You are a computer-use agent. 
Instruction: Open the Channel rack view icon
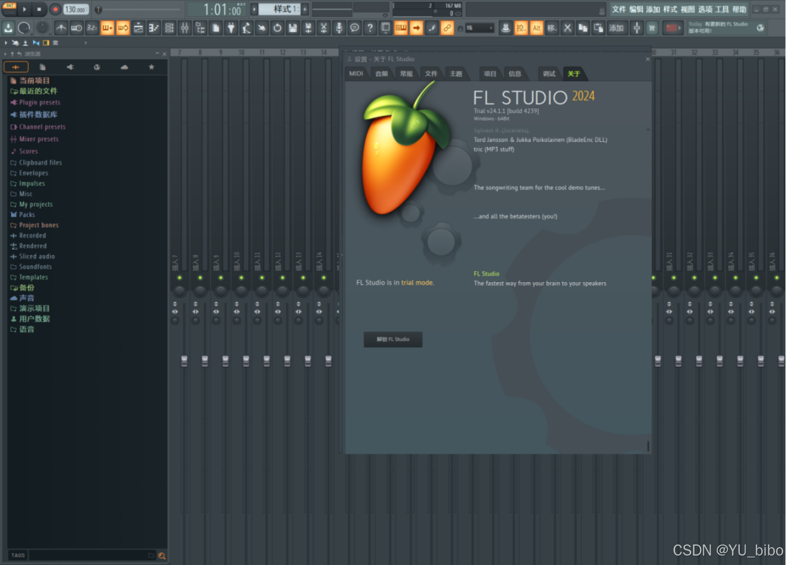[170, 28]
